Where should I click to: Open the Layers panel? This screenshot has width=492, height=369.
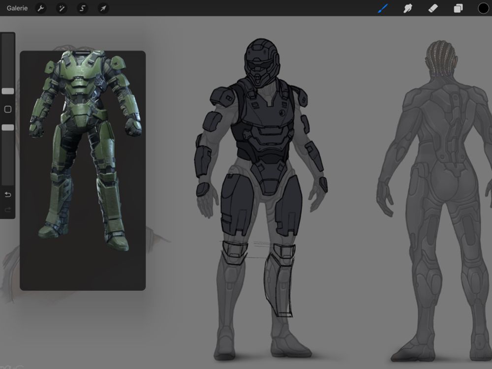tap(458, 8)
